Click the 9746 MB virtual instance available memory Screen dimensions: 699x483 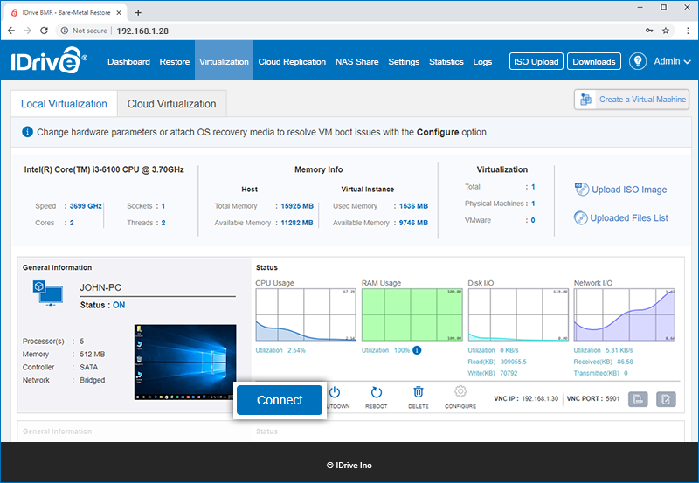click(413, 223)
